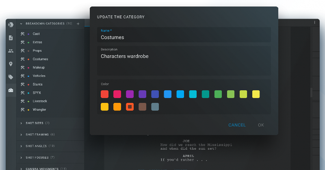Image resolution: width=325 pixels, height=170 pixels.
Task: Click the tools icon next to Props
Action: point(23,50)
